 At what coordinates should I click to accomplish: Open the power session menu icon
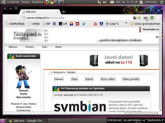coord(161,2)
